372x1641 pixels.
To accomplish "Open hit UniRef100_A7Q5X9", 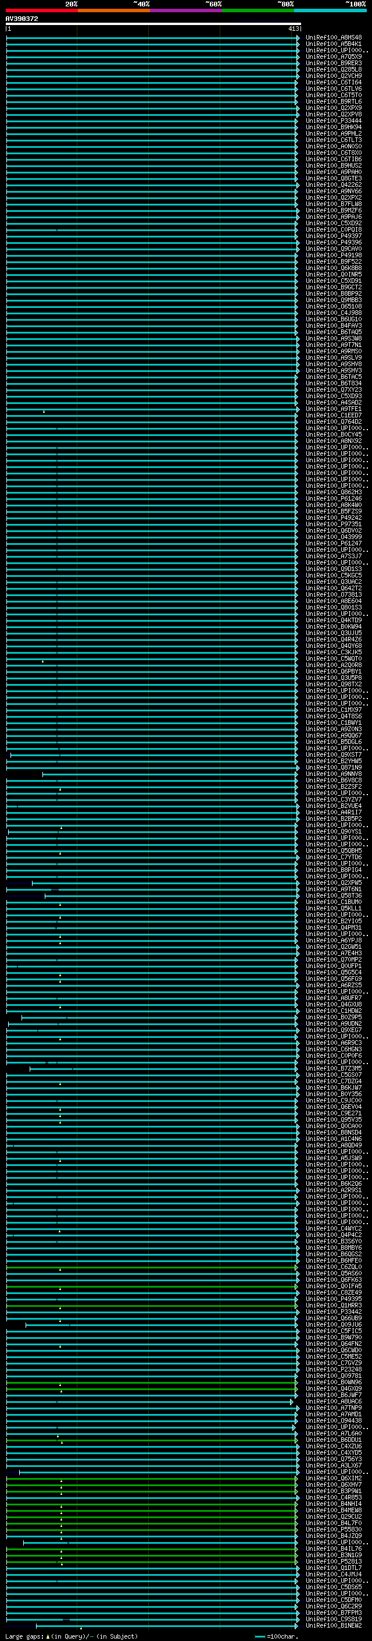I will 334,56.
